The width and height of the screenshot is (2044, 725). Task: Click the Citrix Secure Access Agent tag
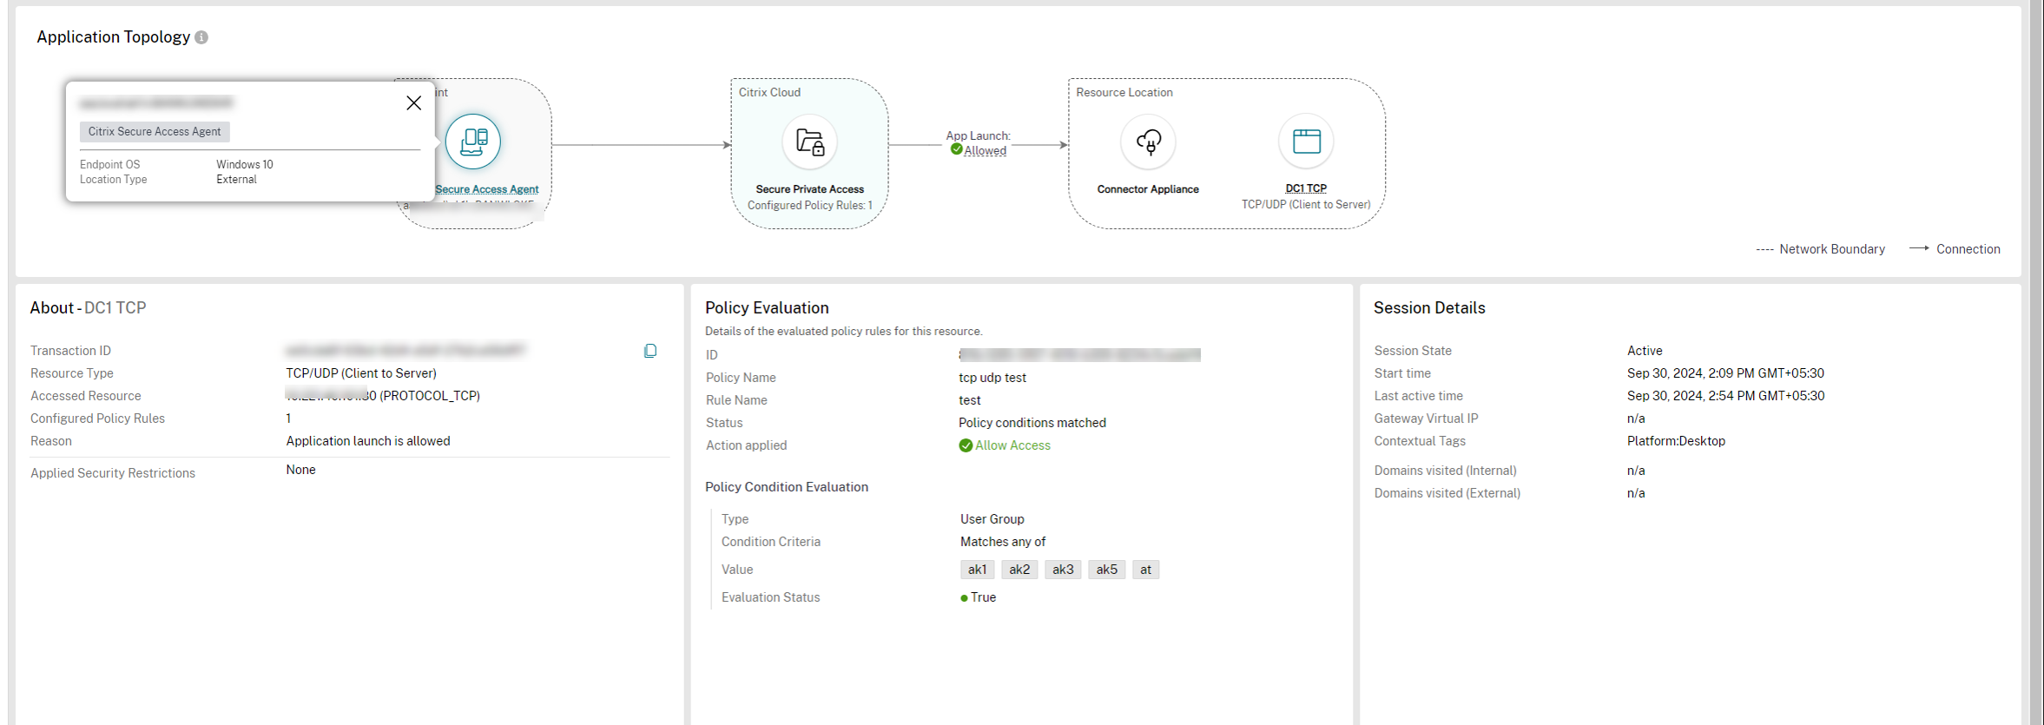click(155, 132)
